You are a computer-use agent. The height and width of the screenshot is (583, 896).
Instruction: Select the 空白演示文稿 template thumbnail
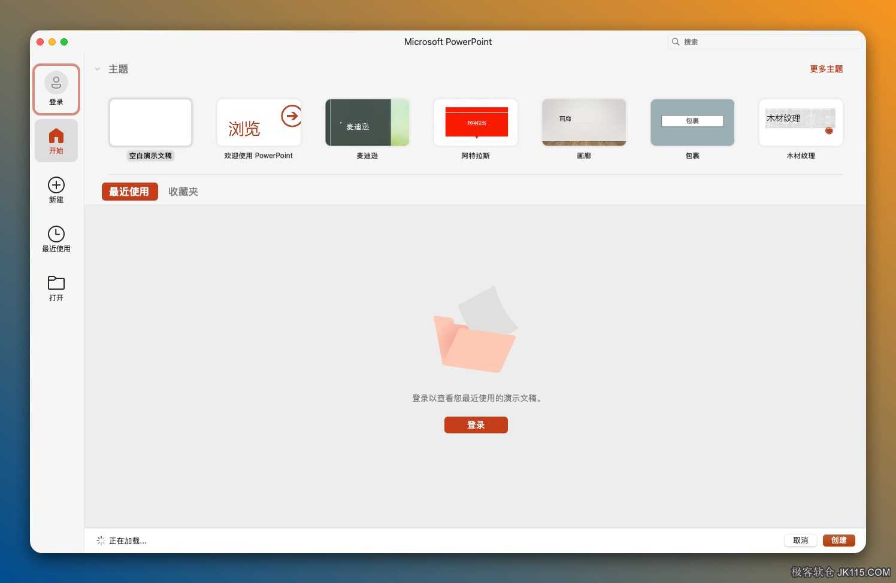[150, 123]
